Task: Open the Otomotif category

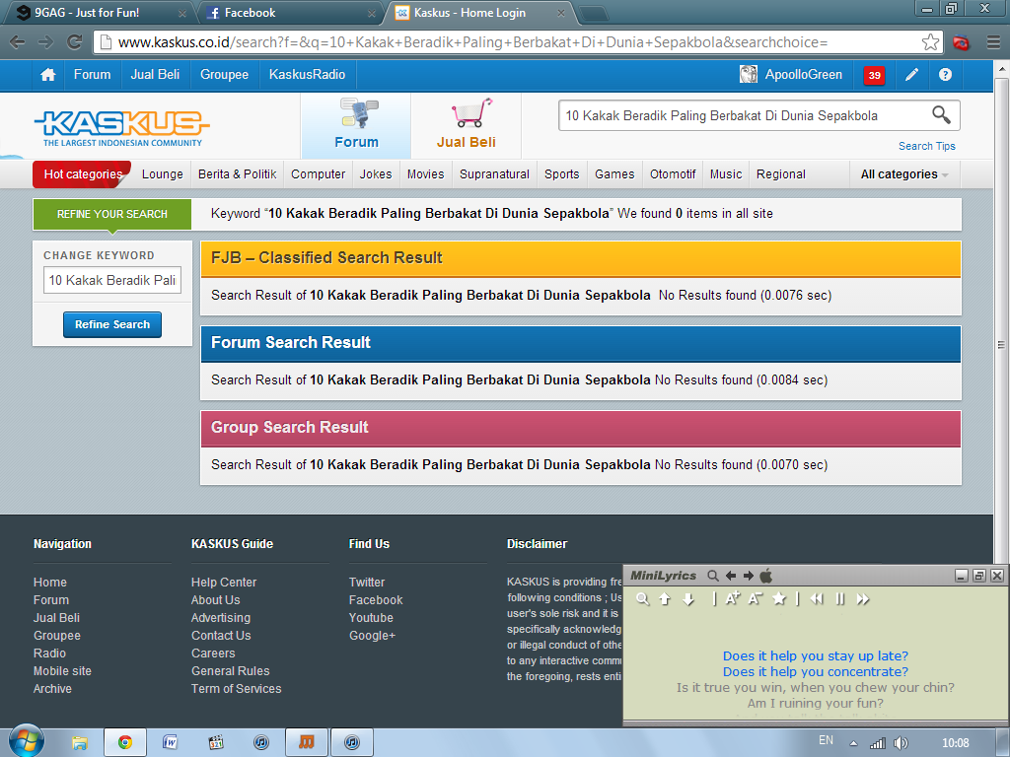Action: [673, 174]
